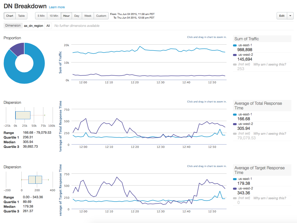Click us-west-2 purple swatch under Sum of Traffic
Image resolution: width=297 pixels, height=223 pixels.
[235, 55]
